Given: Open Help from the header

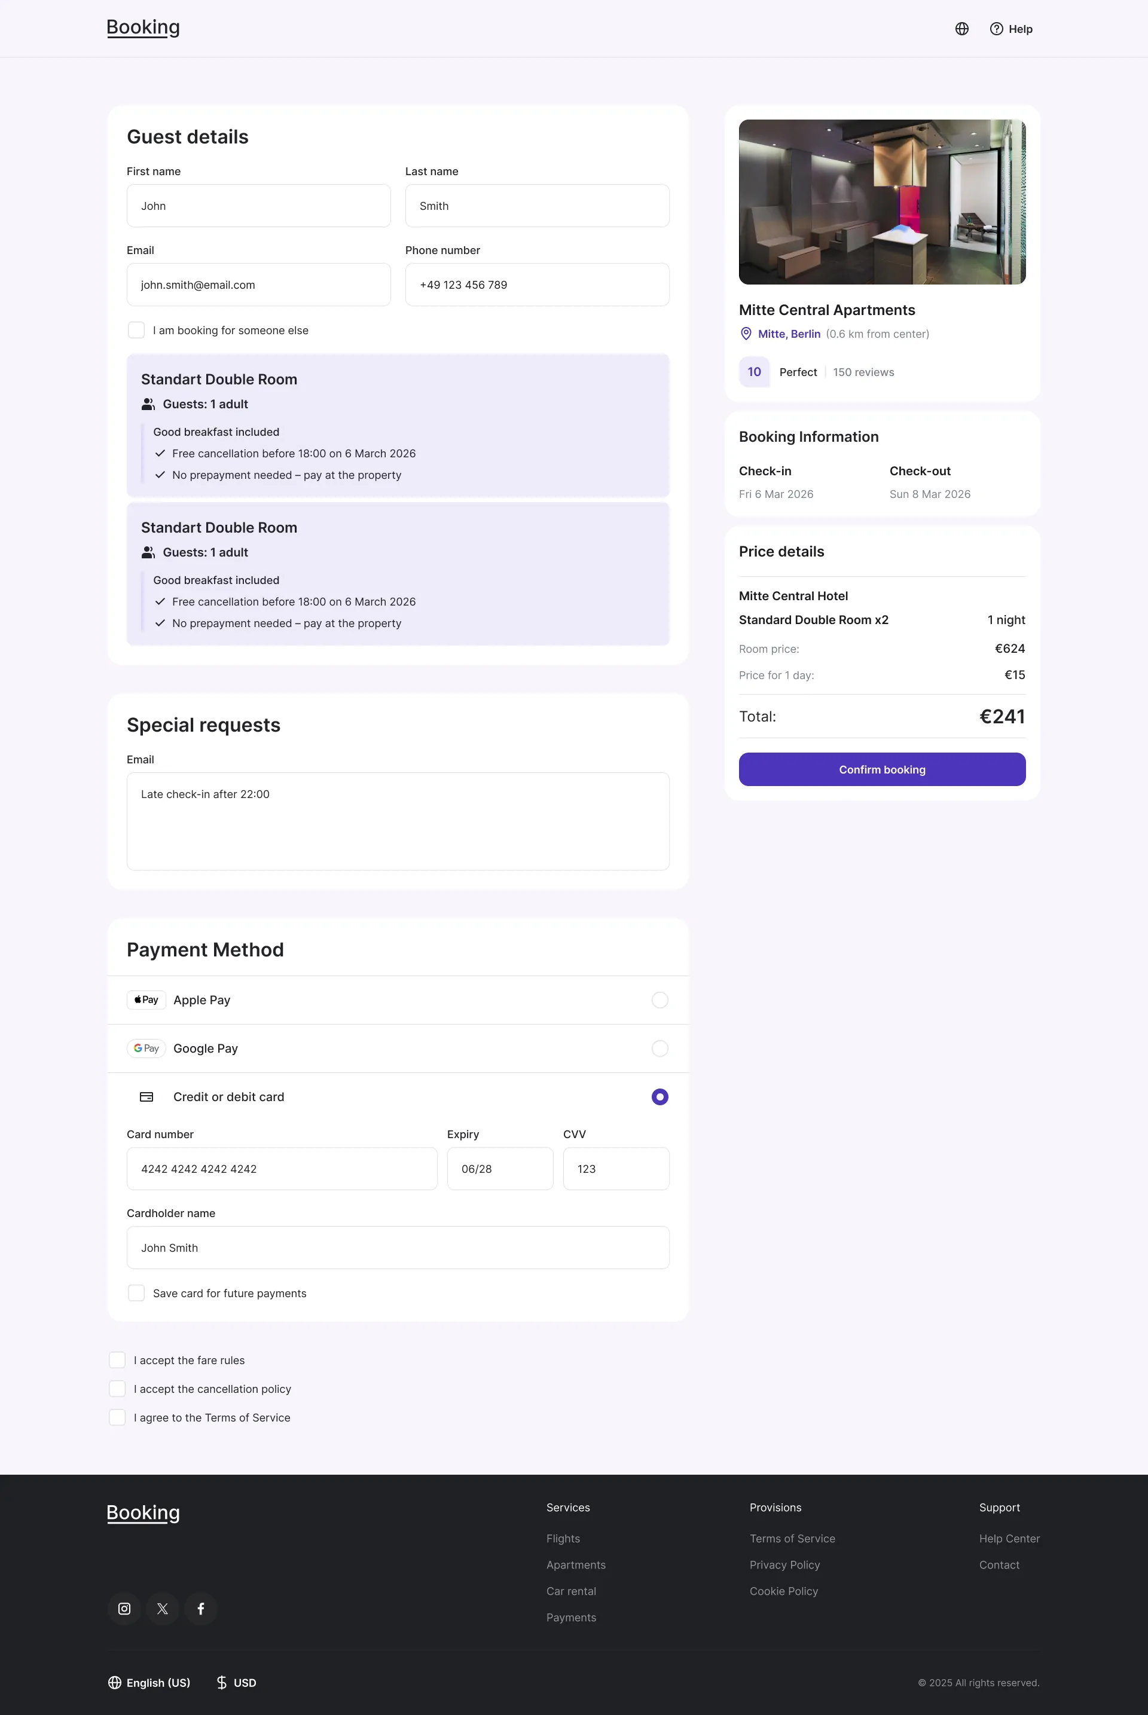Looking at the screenshot, I should pos(1011,29).
